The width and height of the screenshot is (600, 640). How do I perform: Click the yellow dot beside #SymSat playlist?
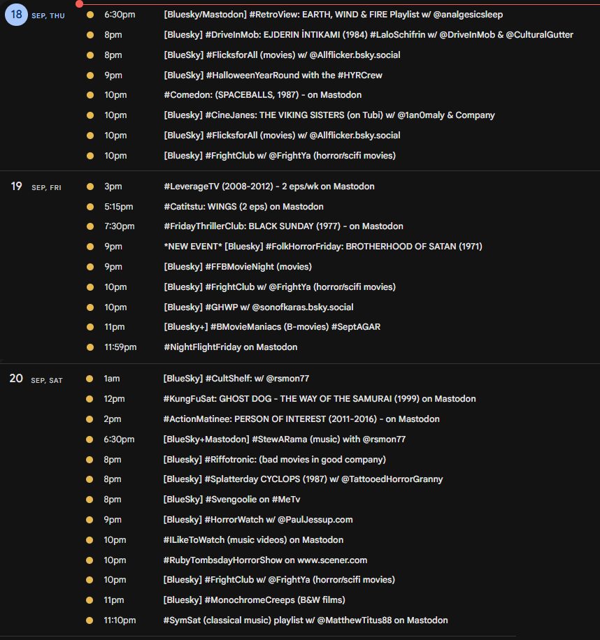(x=90, y=620)
